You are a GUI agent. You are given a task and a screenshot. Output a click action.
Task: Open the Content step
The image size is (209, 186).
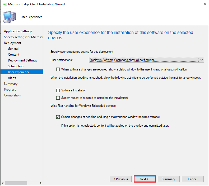tap(13, 55)
